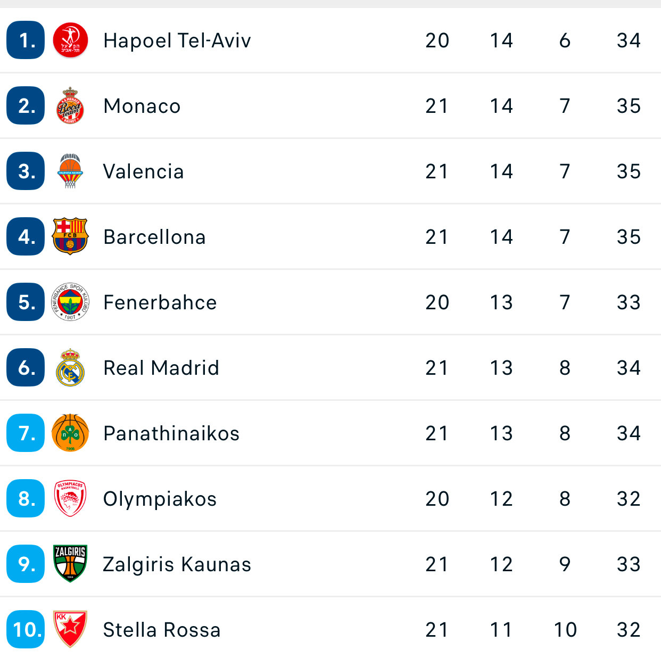Click Olympiakos' 12 wins value

pyautogui.click(x=501, y=499)
